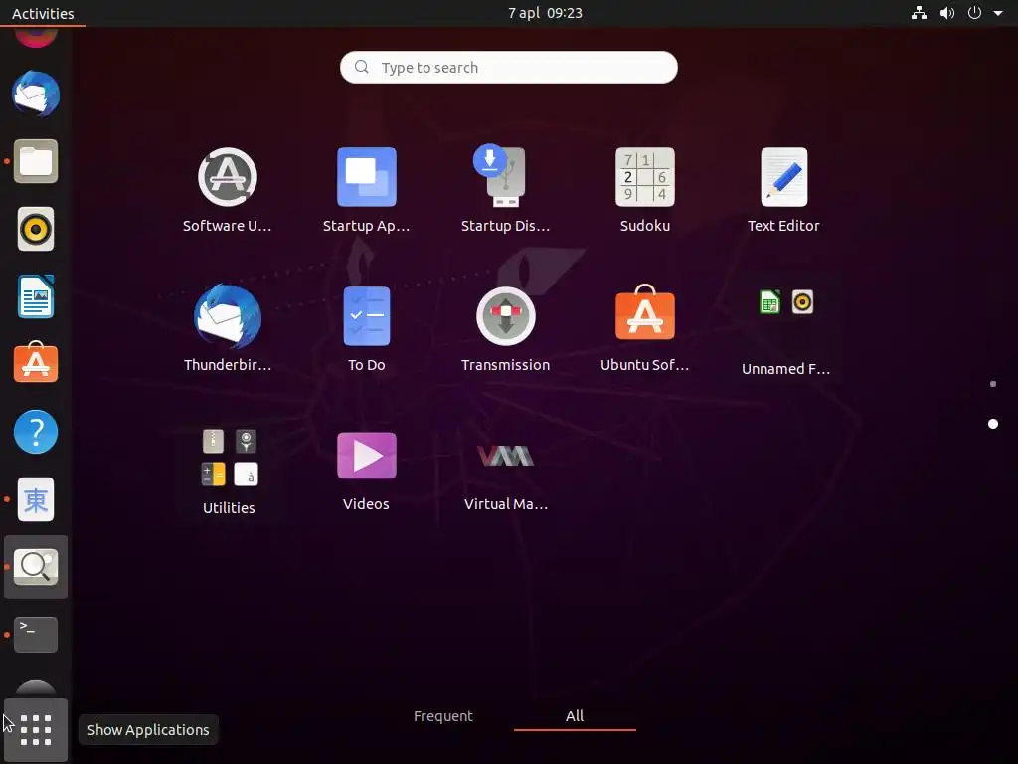Switch to Frequent apps tab
This screenshot has height=764, width=1018.
[x=443, y=716]
